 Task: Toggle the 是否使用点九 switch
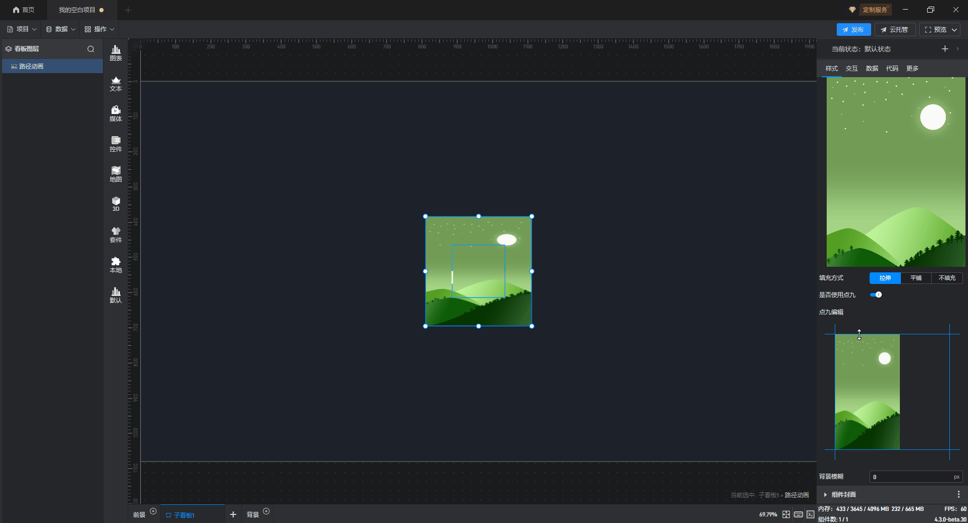(x=876, y=295)
